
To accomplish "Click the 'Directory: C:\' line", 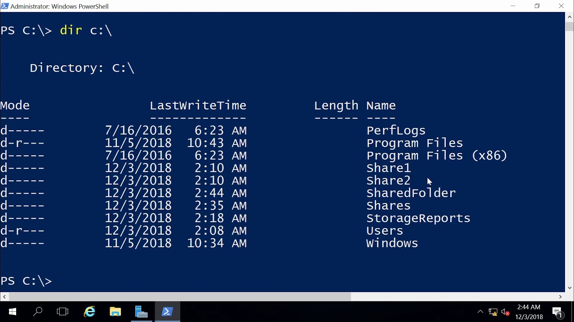I will click(82, 68).
